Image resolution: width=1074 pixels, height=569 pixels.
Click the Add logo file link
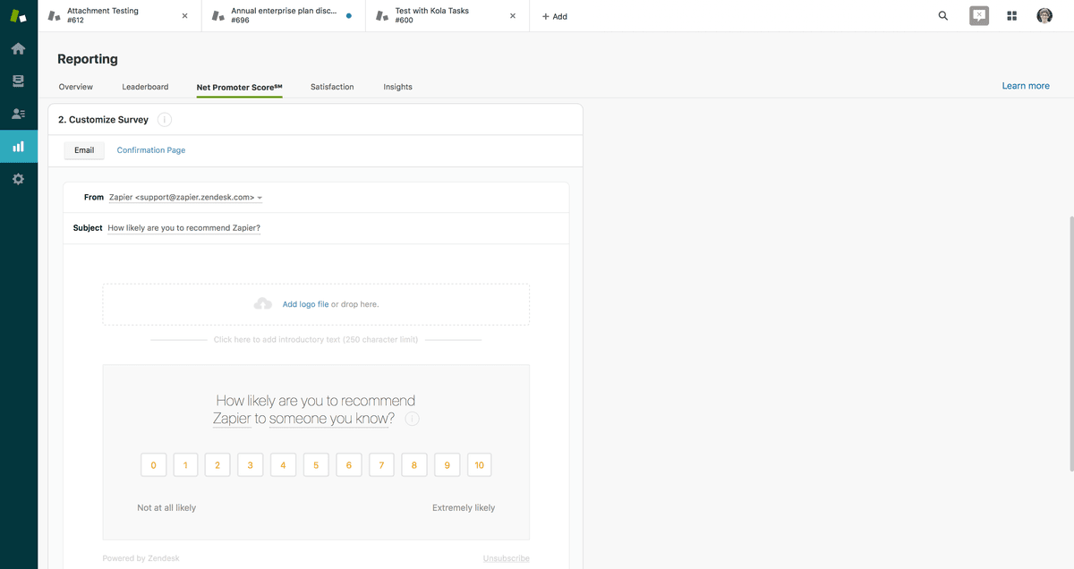(305, 304)
